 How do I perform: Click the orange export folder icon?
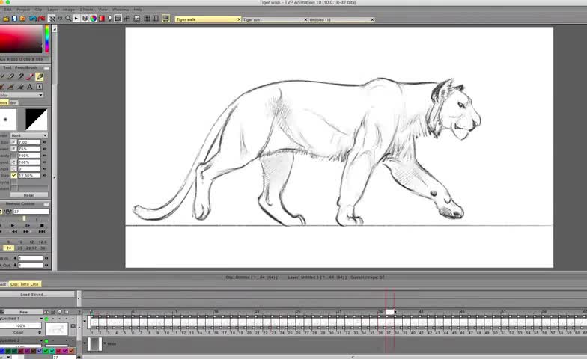pyautogui.click(x=22, y=18)
